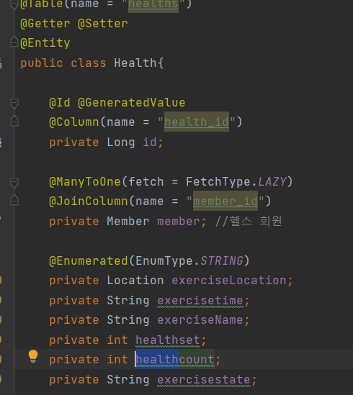Click the highlighted healthcount field name
The width and height of the screenshot is (353, 395).
coord(175,360)
